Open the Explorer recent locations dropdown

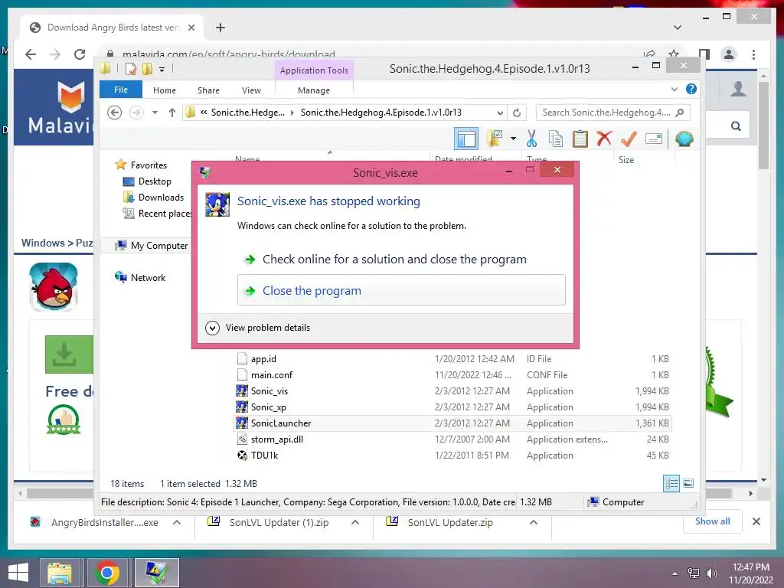[155, 113]
